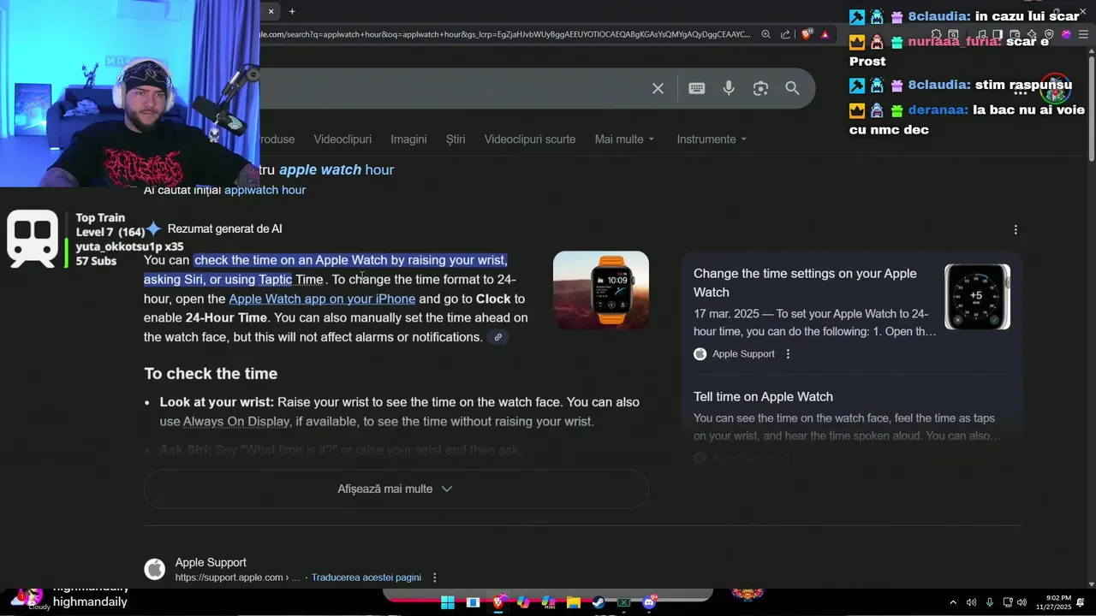
Task: Click Apple Support source name in card
Action: pyautogui.click(x=743, y=354)
